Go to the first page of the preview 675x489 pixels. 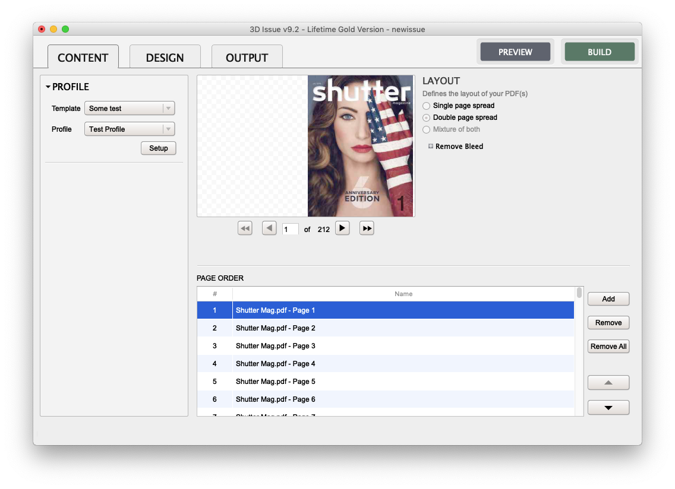click(x=245, y=228)
